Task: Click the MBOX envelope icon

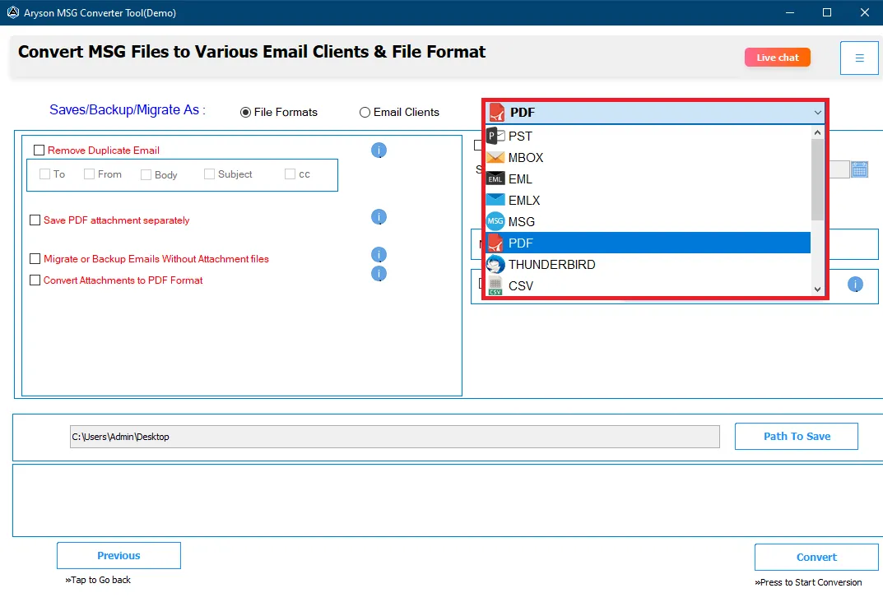Action: tap(495, 158)
